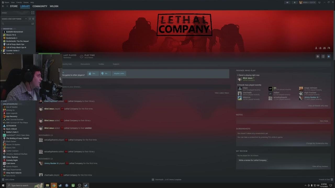Click Write a review for Lethal Company
Viewport: 335px width, 188px height.
click(x=253, y=160)
